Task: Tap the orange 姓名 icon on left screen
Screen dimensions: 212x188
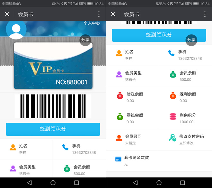Action: [x=13, y=147]
